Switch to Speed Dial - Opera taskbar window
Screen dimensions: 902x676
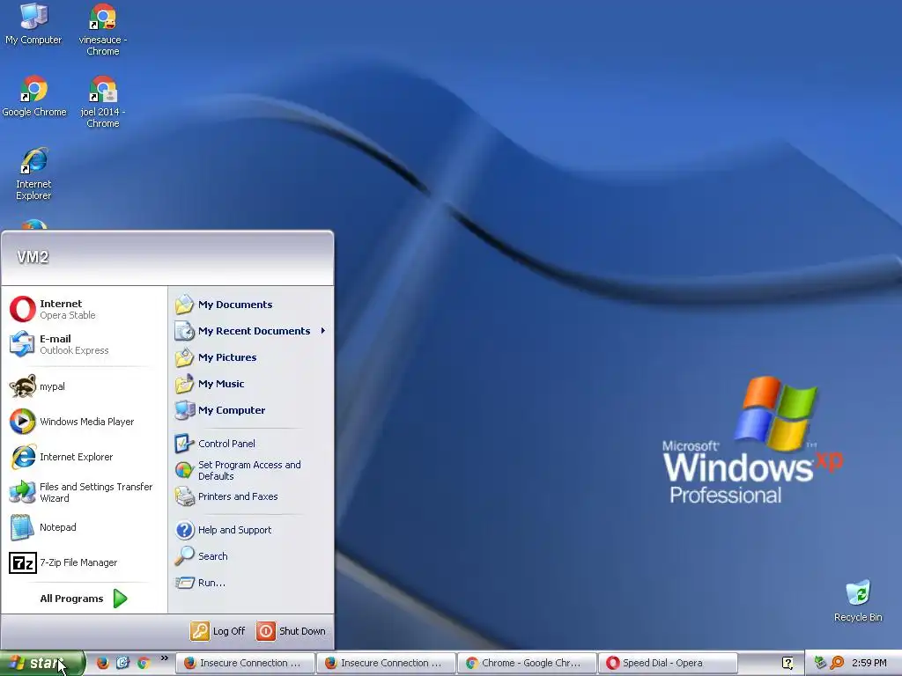(668, 663)
